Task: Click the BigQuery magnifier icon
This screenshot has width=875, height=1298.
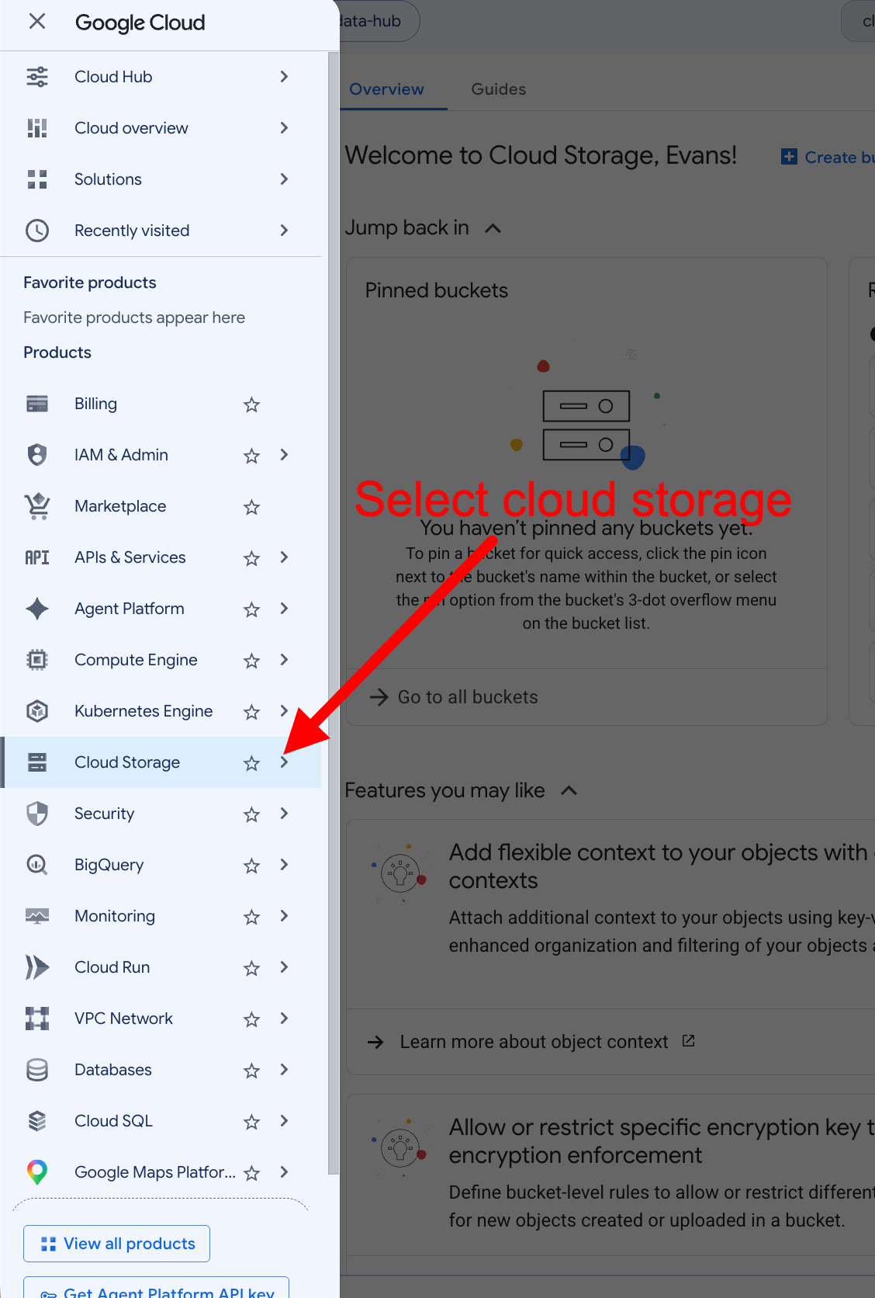Action: pos(37,865)
